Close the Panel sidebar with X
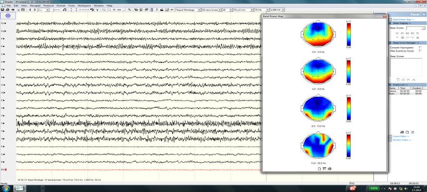Viewport: 427px width, 192px height. coord(424,15)
